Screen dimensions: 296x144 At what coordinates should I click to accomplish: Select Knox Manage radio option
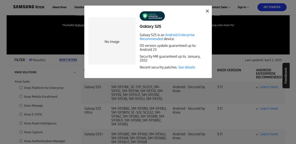click(21, 105)
